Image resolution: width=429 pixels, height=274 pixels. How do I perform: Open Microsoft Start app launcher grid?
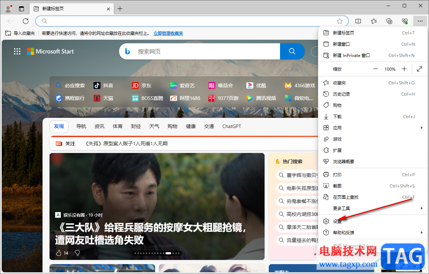click(17, 51)
